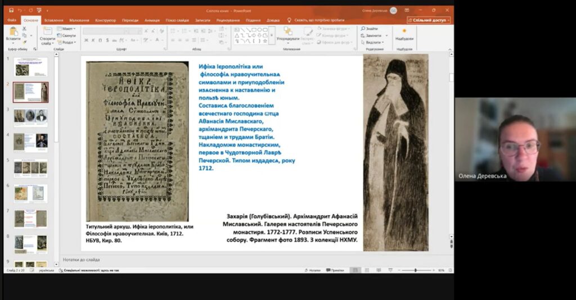Viewport: 576px width, 300px height.
Task: Select the rectangle shape in shapes gallery
Action: pyautogui.click(x=254, y=30)
